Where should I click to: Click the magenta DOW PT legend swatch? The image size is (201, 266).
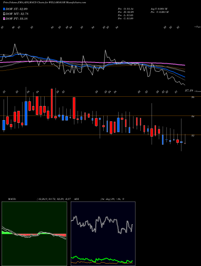pos(4,19)
